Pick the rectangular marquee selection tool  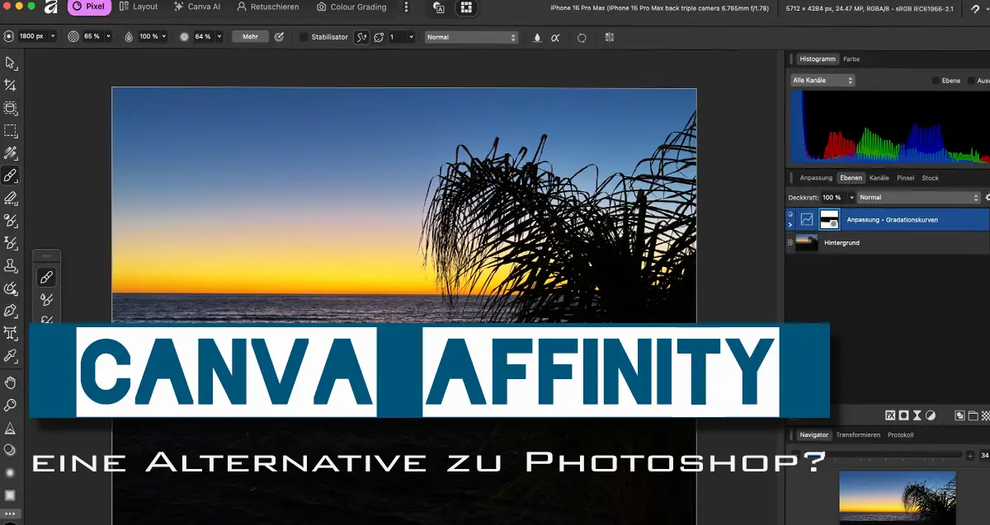tap(11, 130)
